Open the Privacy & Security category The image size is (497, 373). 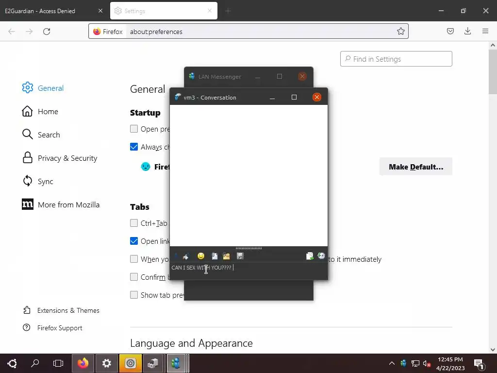click(60, 158)
